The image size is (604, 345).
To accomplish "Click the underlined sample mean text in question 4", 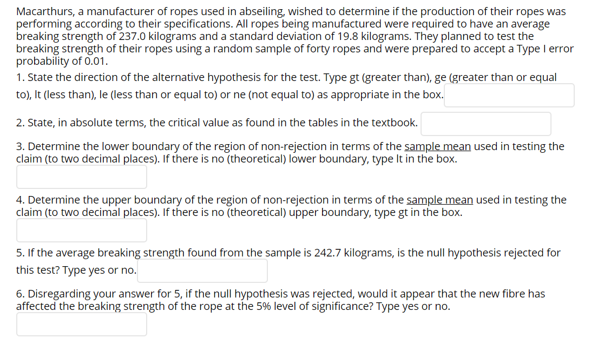I will tap(440, 200).
